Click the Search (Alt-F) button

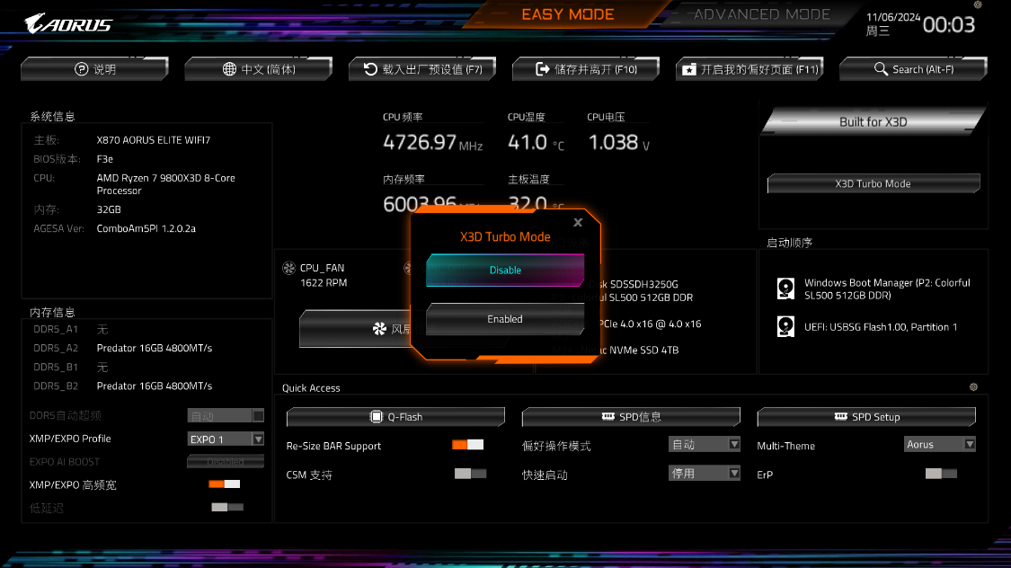pos(914,69)
